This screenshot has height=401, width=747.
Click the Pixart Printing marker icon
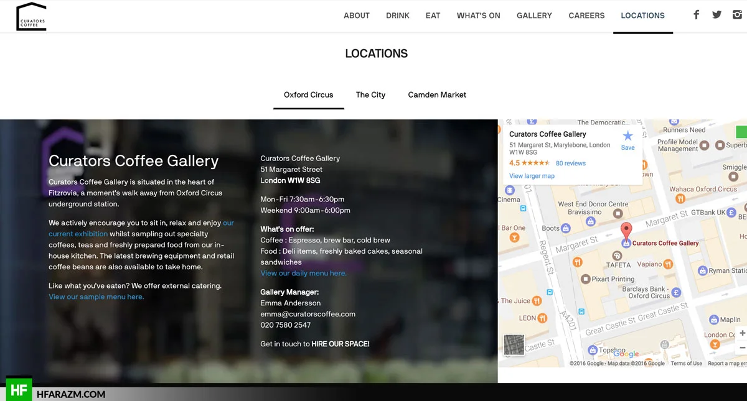[x=585, y=279]
